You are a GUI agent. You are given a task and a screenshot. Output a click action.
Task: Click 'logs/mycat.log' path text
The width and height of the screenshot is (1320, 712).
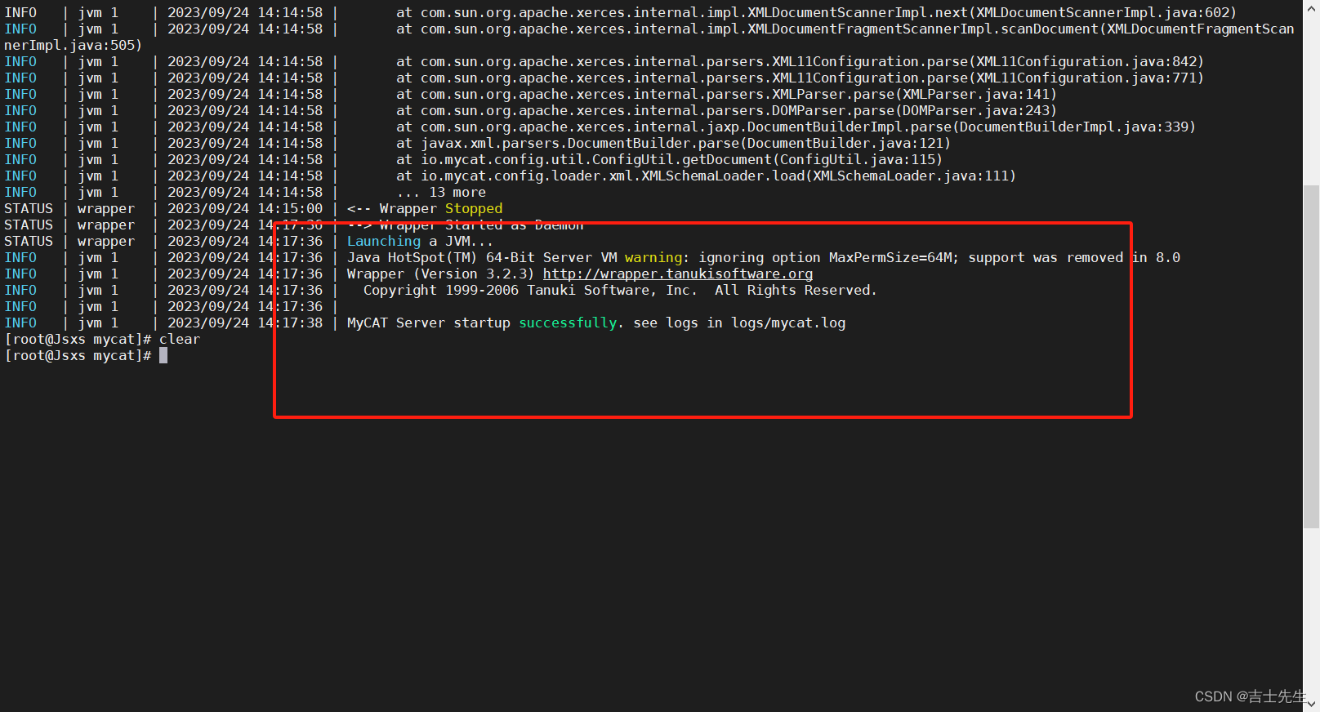tap(788, 323)
